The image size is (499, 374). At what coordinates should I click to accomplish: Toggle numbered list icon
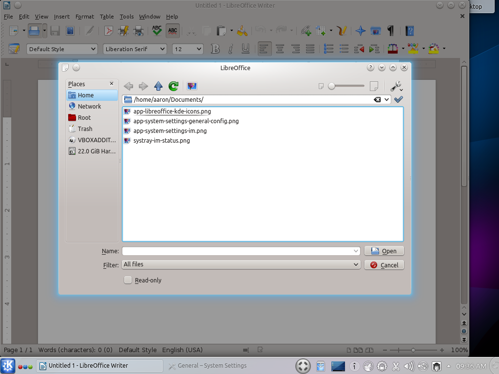[x=328, y=49]
